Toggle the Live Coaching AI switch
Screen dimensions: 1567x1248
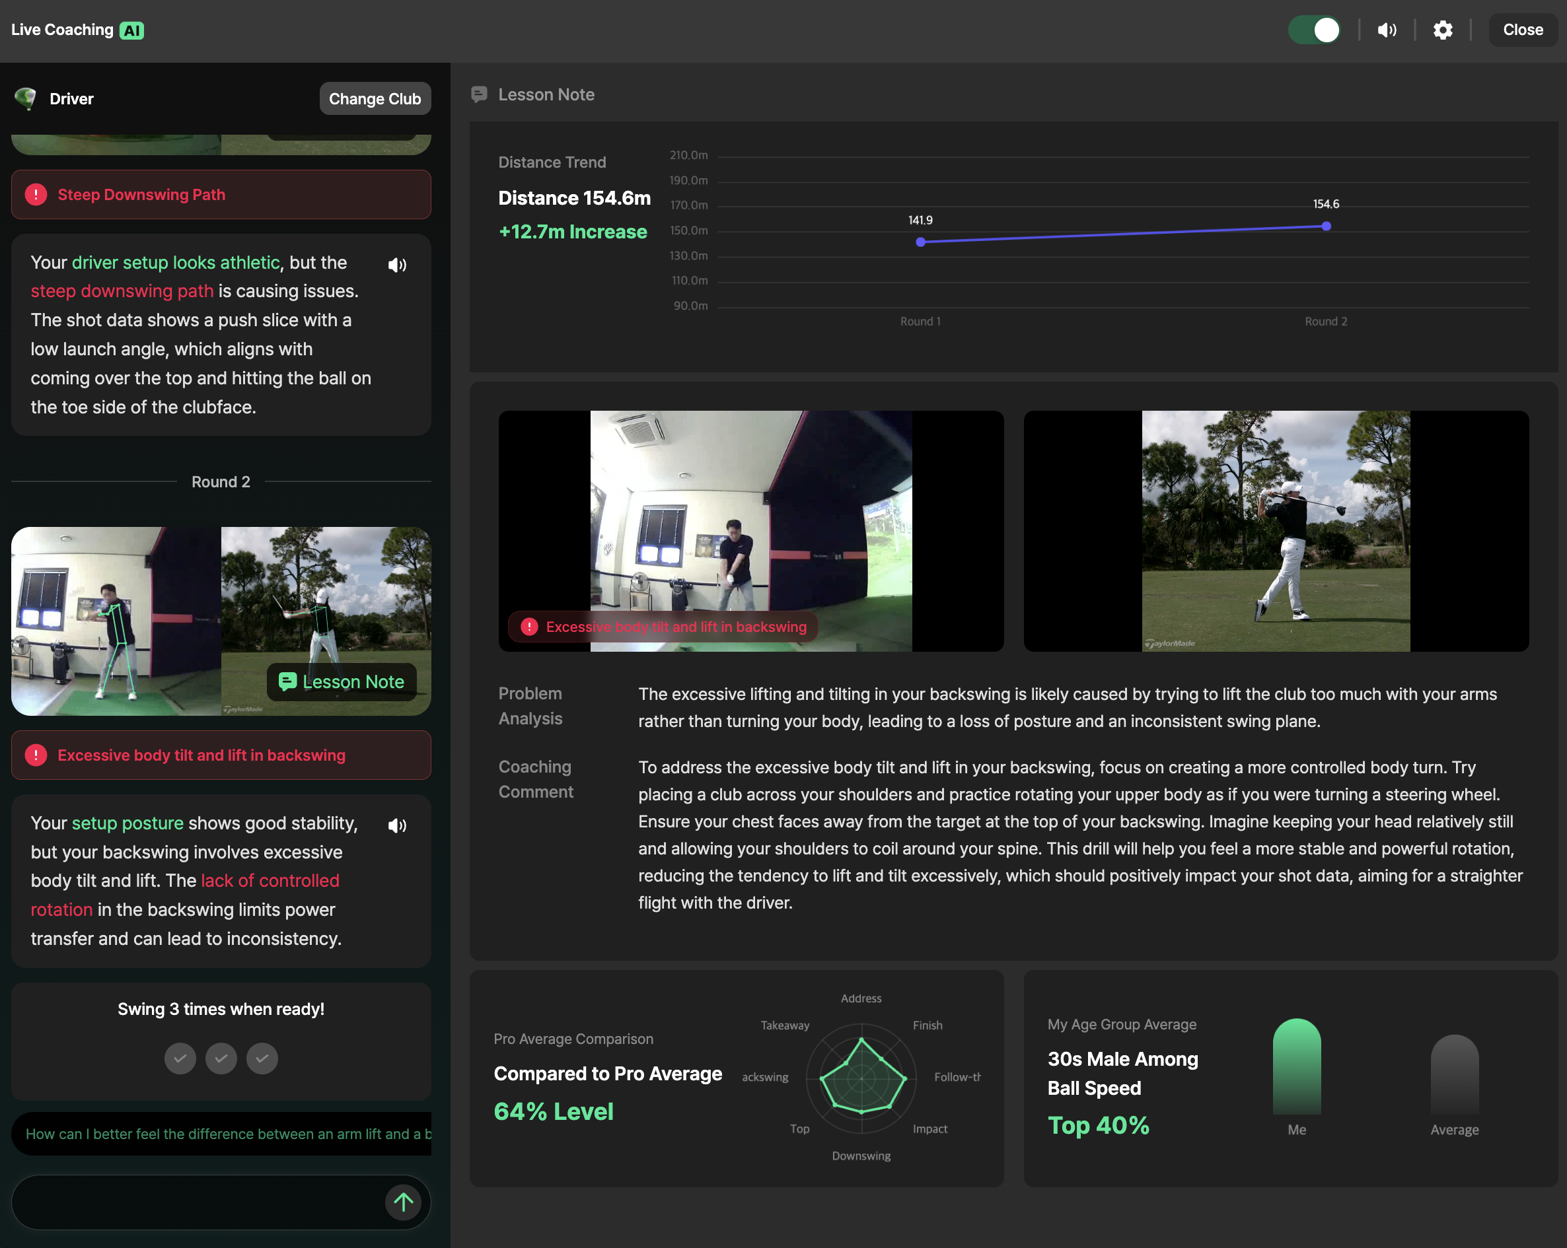pos(1314,30)
